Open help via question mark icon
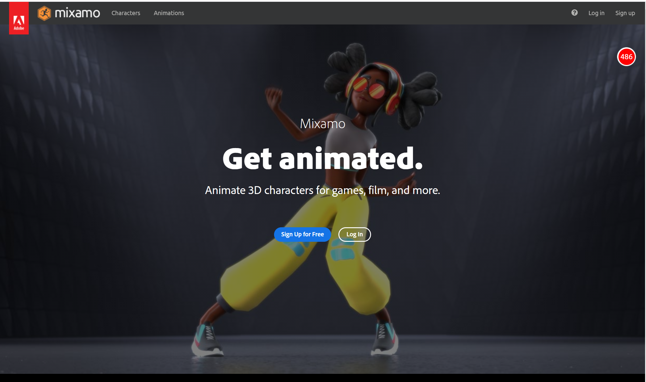 [574, 13]
